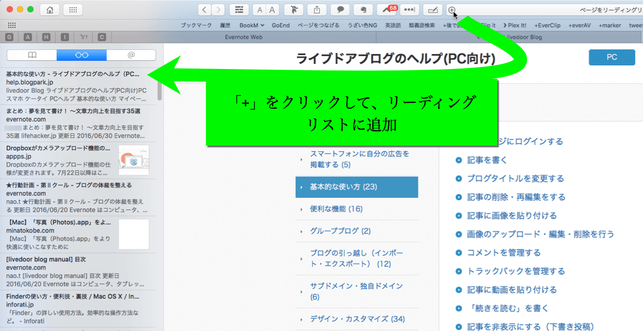Viewport: 643px width, 331px height.
Task: Open pinned tab G
Action: pos(9,37)
